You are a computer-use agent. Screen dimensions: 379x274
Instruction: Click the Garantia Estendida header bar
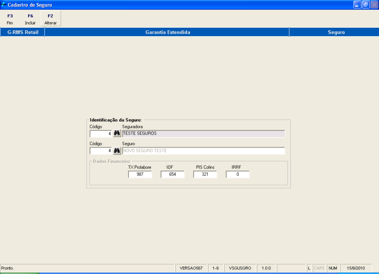coord(167,32)
